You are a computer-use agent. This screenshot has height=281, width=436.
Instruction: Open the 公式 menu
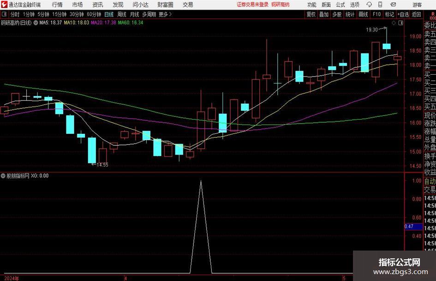[340, 5]
